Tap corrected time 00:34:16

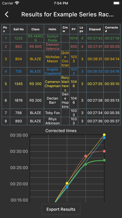click(x=112, y=71)
